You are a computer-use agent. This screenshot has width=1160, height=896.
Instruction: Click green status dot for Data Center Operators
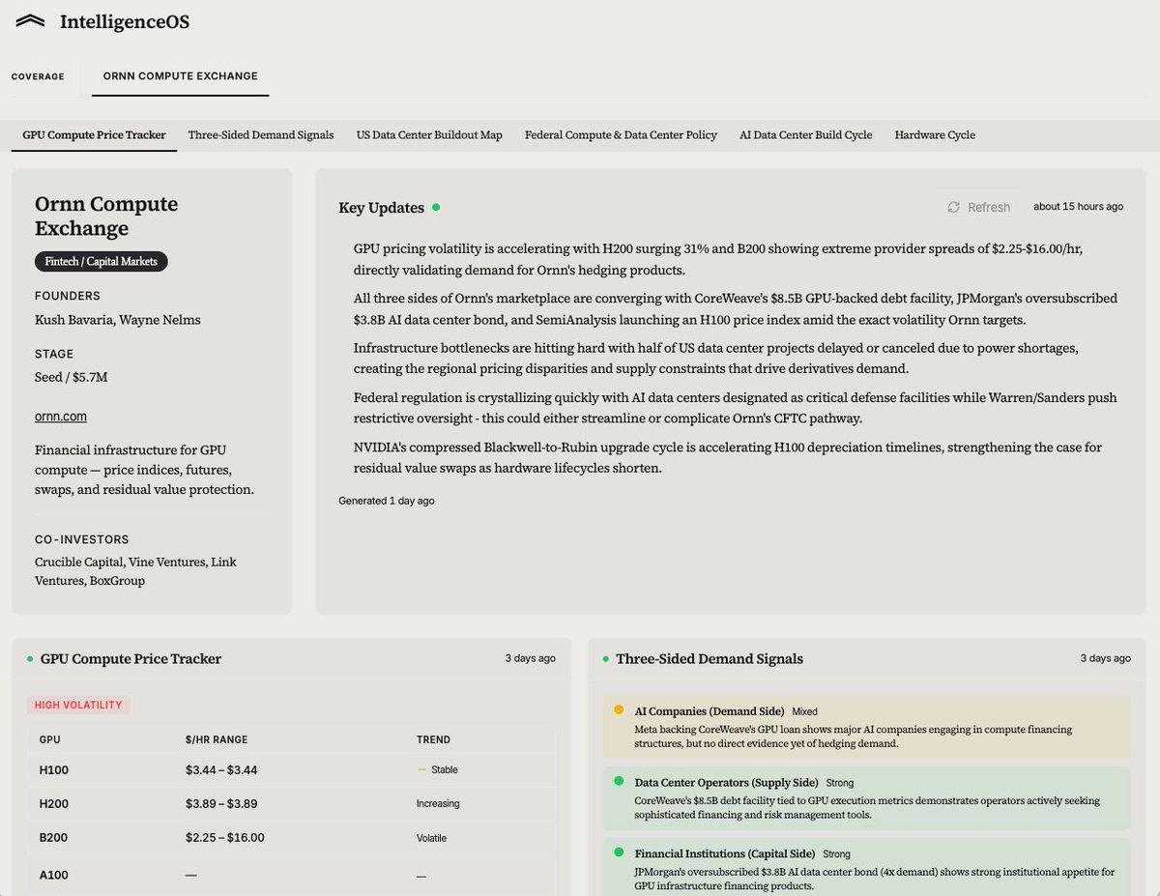coord(619,781)
